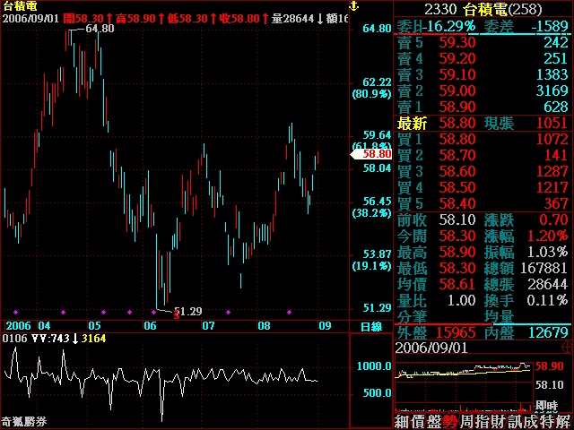Click the 即時 label under the mini chart
The height and width of the screenshot is (430, 574).
[557, 406]
